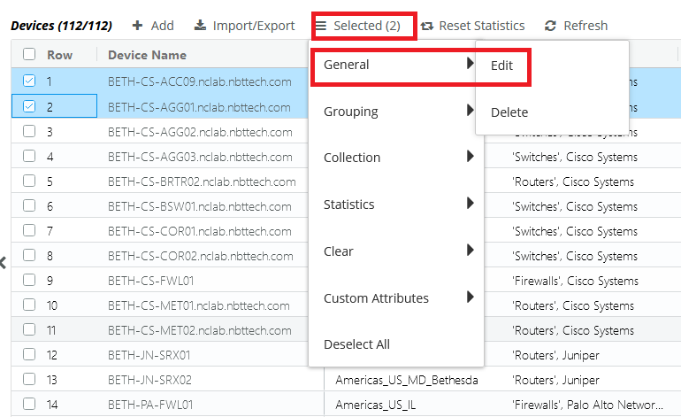Choose Edit from the General submenu
Image resolution: width=681 pixels, height=417 pixels.
tap(501, 66)
